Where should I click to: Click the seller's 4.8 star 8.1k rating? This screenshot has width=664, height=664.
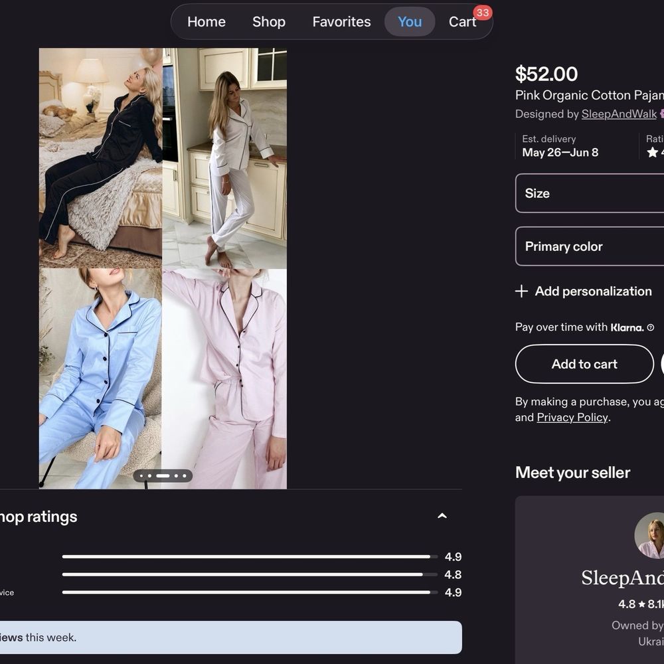[x=641, y=604]
